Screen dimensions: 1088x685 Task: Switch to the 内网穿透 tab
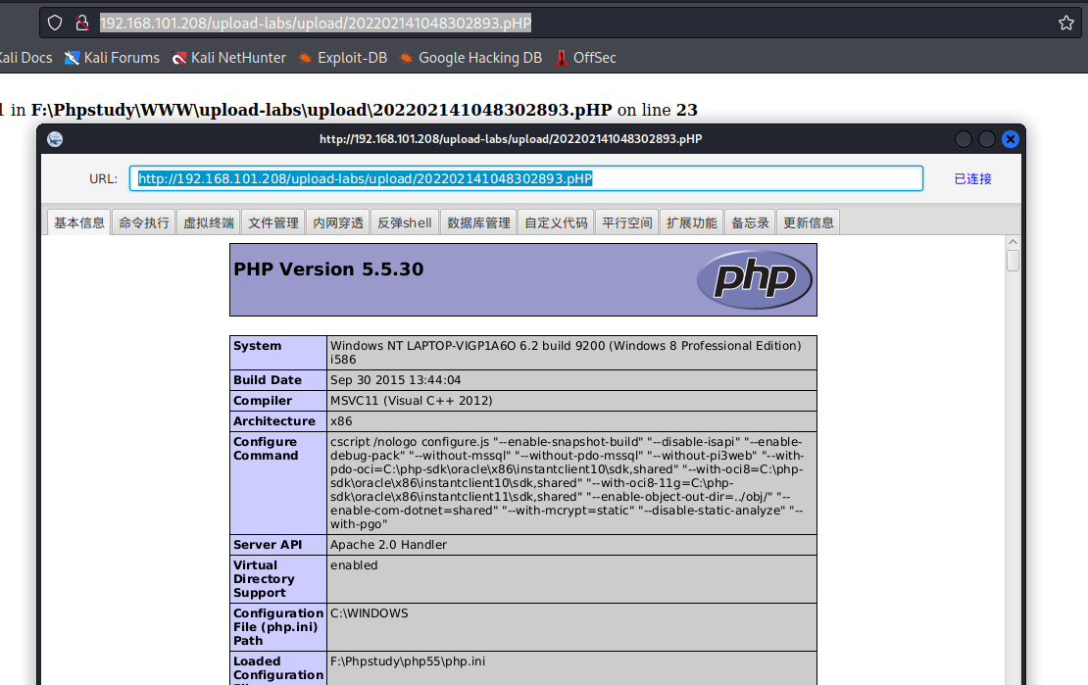click(338, 222)
